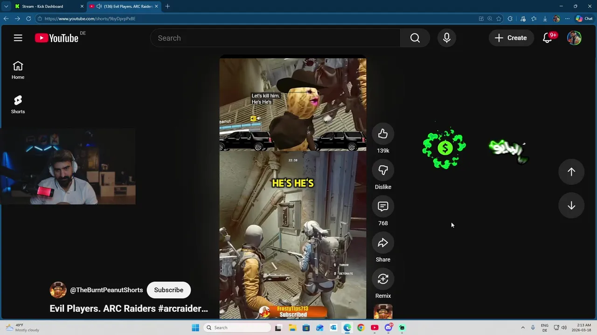Screen dimensions: 597x335
Task: Dislike this Short with thumbs down
Action: (x=383, y=170)
